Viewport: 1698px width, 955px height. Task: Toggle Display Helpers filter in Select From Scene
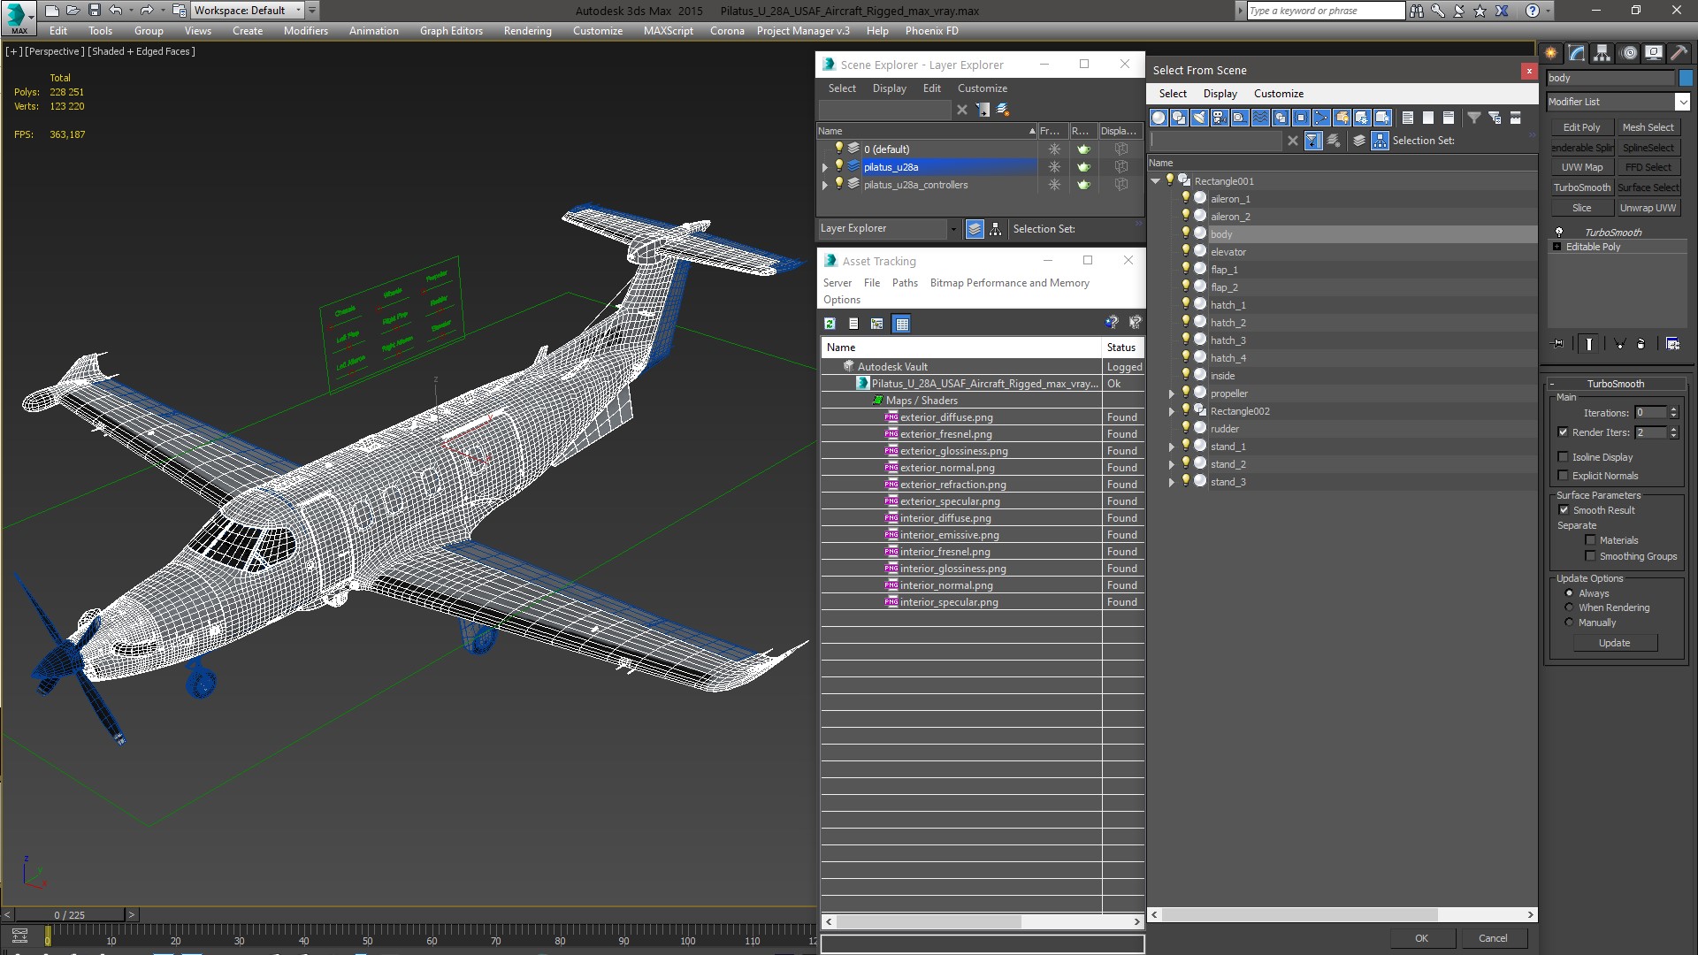coord(1240,118)
